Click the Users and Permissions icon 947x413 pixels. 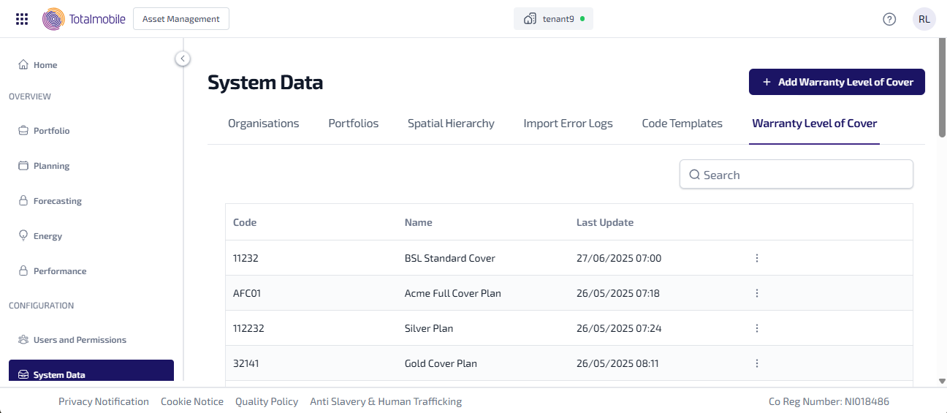pos(23,340)
